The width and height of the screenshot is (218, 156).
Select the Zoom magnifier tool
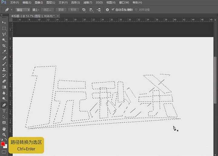point(4,134)
